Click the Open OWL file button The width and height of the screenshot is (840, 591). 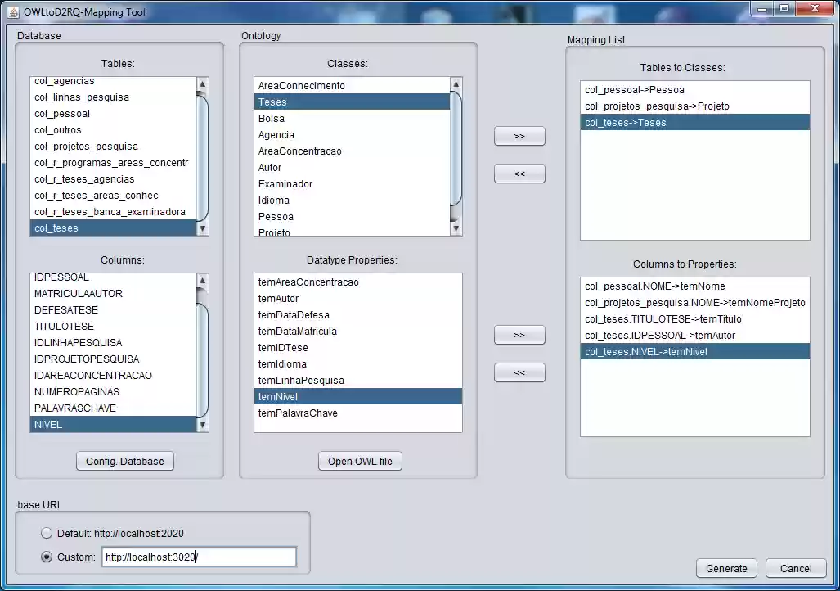[x=359, y=461]
